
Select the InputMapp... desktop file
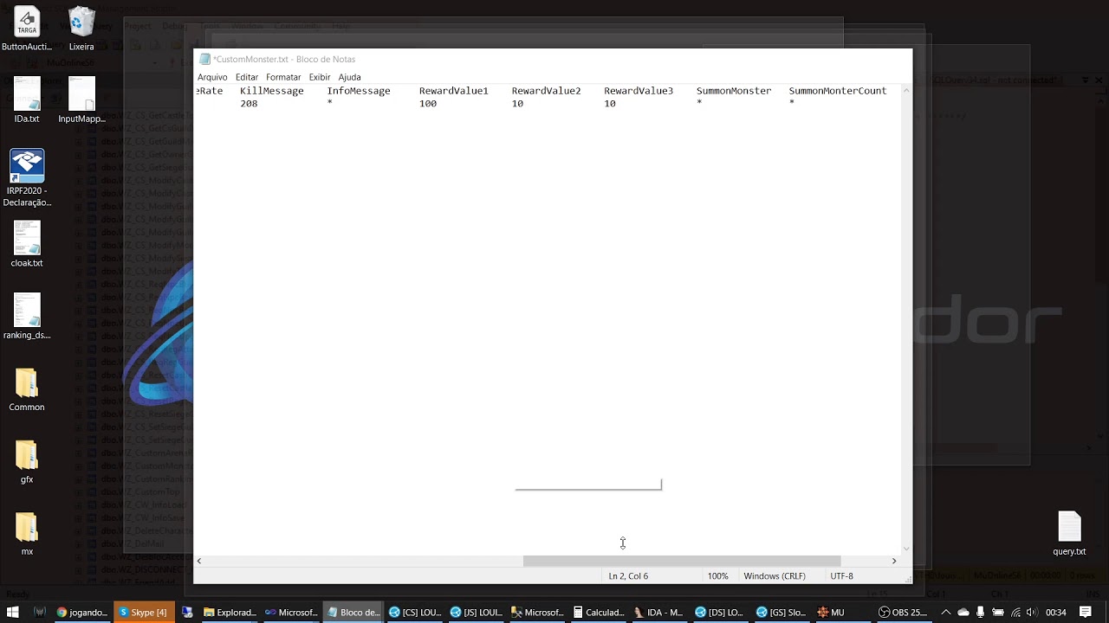coord(81,100)
